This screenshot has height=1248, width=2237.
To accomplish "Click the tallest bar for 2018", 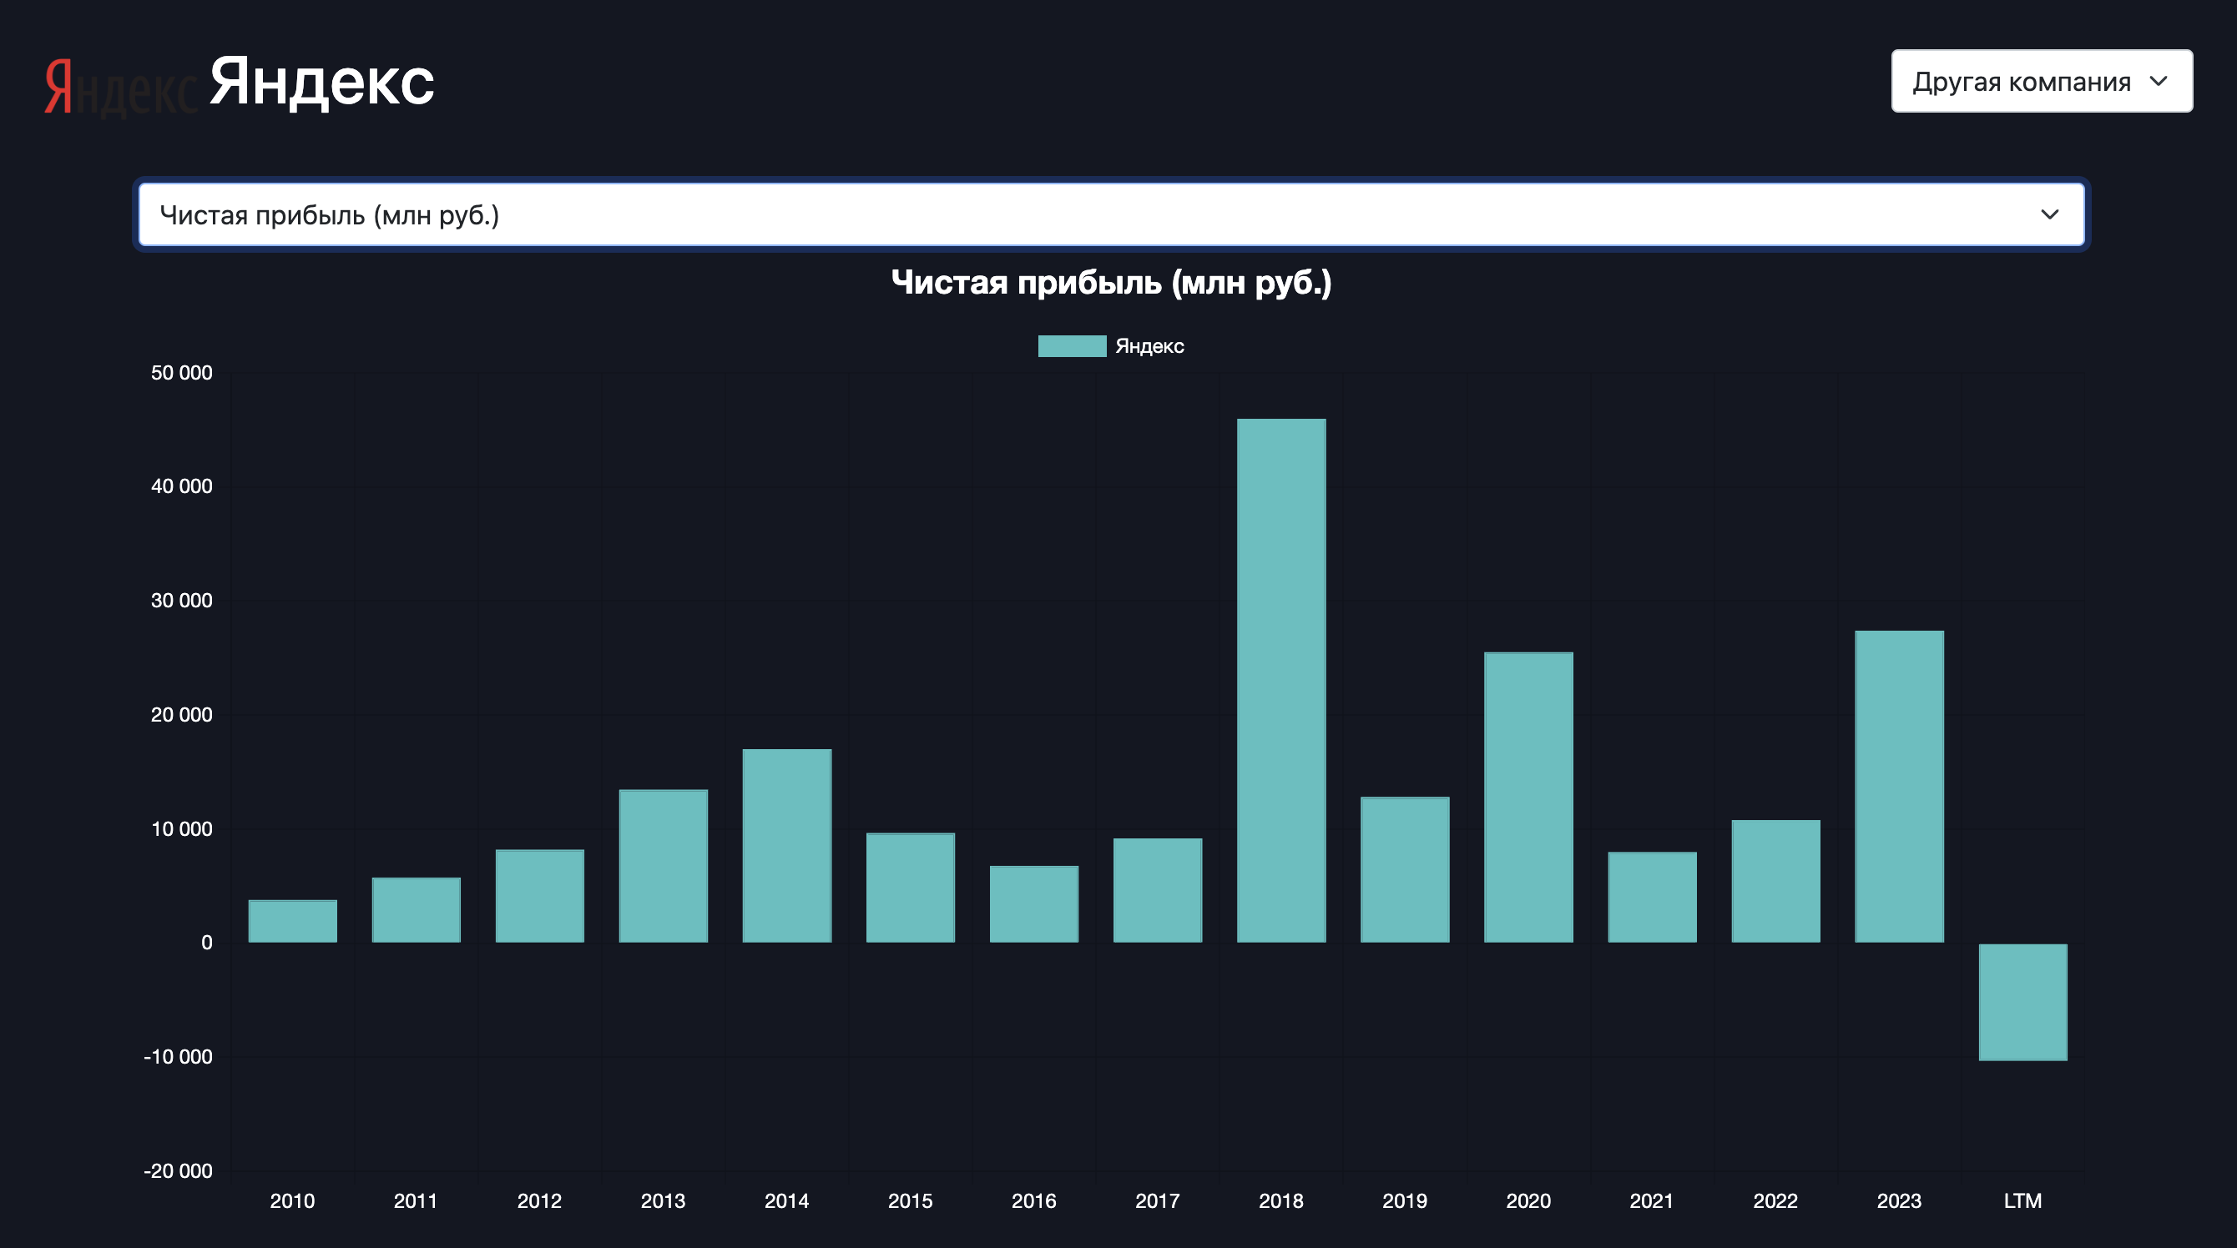I will coord(1281,681).
